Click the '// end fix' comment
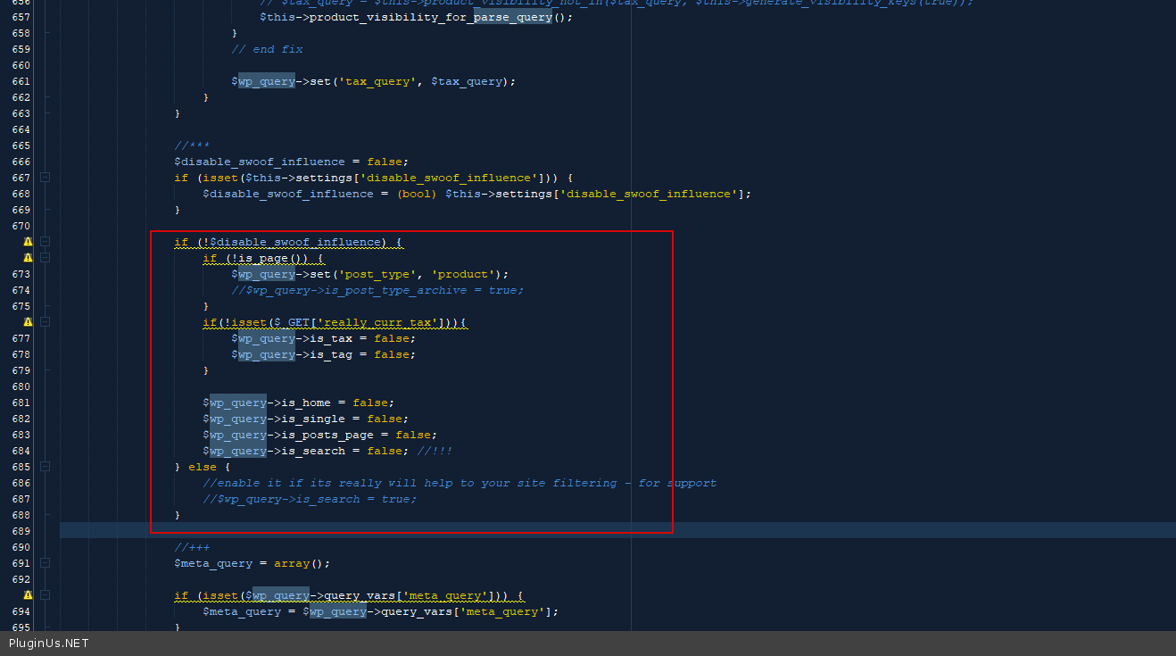 tap(267, 49)
